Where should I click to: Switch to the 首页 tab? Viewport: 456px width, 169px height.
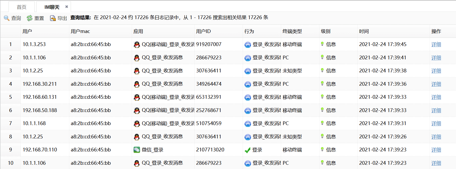click(x=22, y=7)
